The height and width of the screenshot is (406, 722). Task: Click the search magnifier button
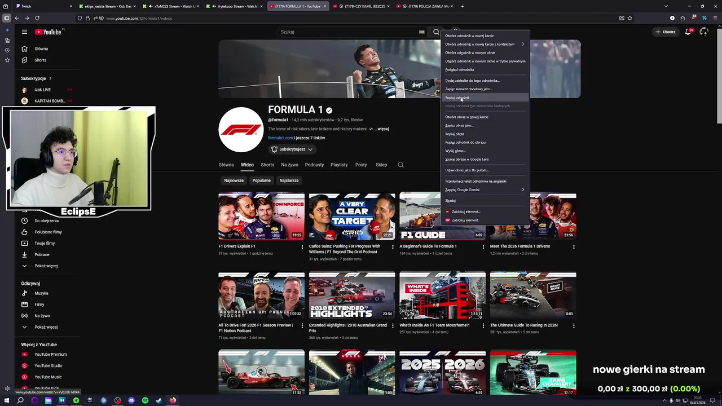click(x=436, y=32)
